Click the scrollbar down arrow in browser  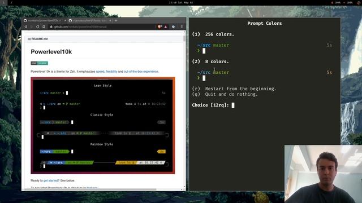(184, 187)
